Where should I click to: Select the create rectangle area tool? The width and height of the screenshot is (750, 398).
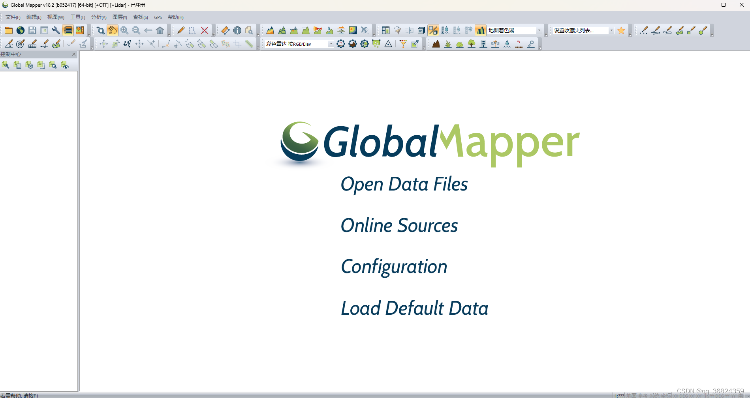691,30
